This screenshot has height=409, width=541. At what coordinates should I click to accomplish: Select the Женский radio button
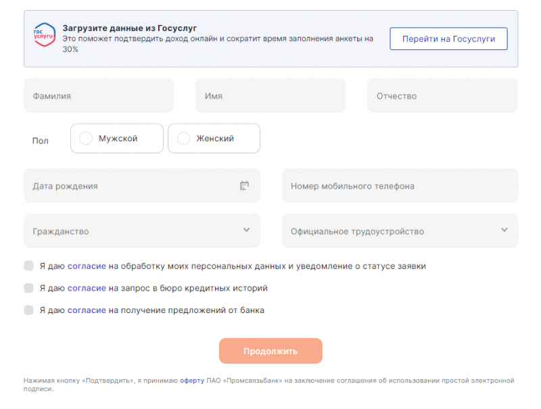click(x=183, y=138)
